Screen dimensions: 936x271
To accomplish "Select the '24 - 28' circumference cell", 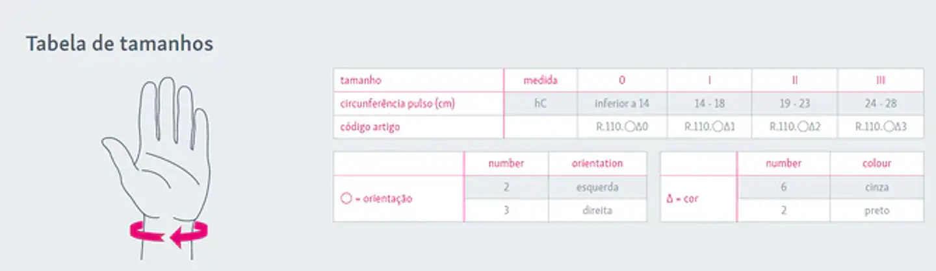I will pos(881,104).
